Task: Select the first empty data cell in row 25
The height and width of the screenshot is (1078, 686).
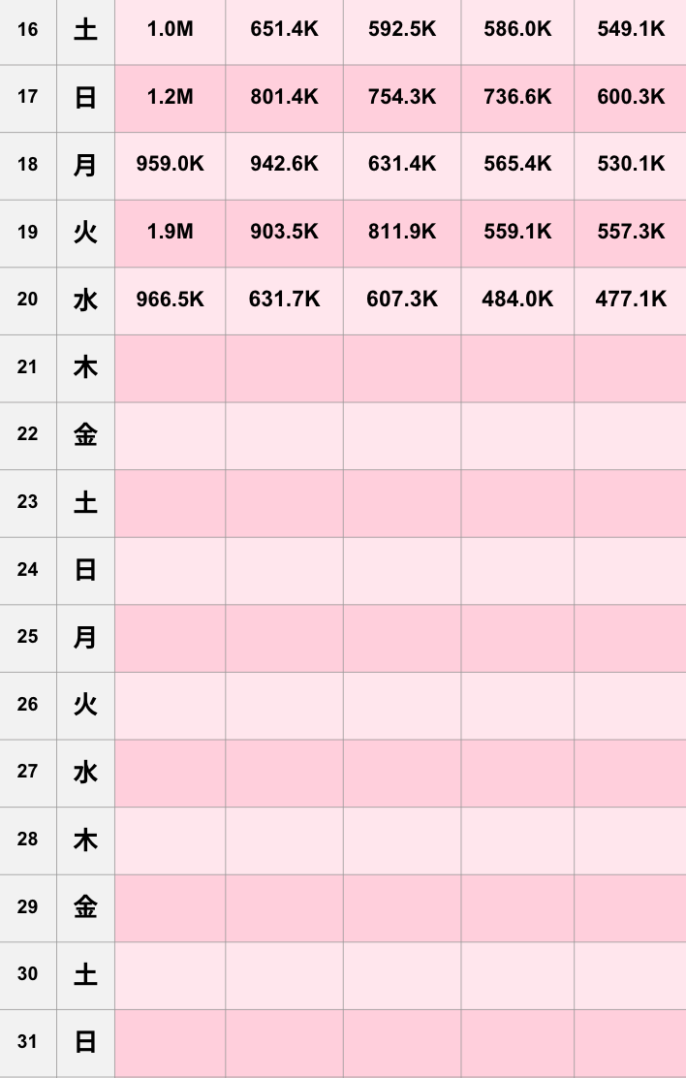Action: [x=170, y=637]
